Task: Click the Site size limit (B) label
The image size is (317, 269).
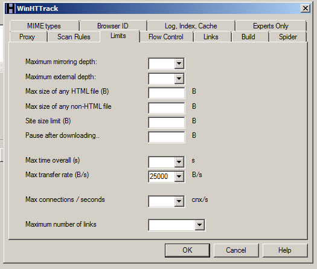Action: coord(48,121)
